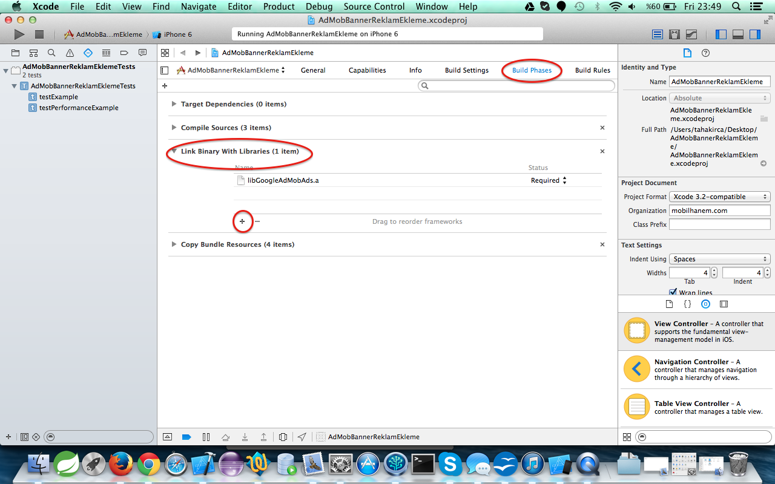Remove selected library with minus button

[257, 221]
